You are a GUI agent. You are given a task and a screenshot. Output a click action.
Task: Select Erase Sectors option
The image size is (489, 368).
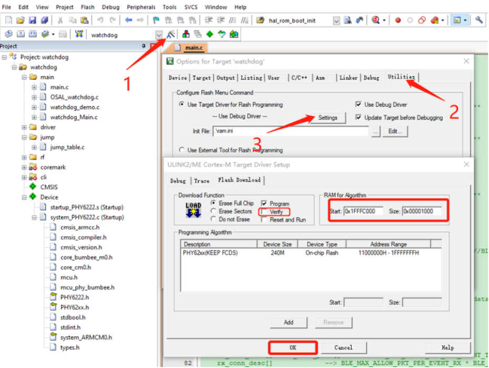click(213, 211)
